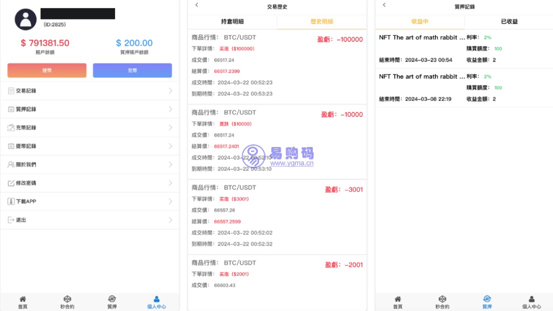Viewport: 553px width, 311px height.
Task: Click the 關於我們 people icon
Action: pos(11,164)
